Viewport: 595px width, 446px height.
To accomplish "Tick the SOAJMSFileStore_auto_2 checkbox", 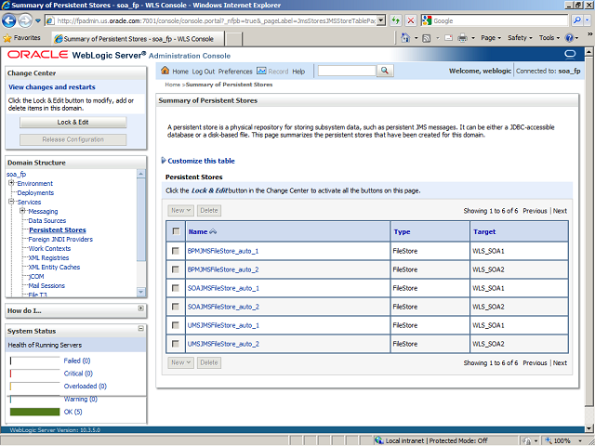I will (x=175, y=307).
